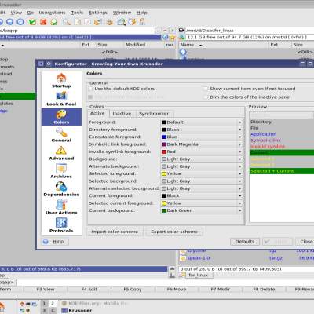Viewport: 314px width, 314px height.
Task: Click the reload toolbar icon in Krusader
Action: (20, 22)
